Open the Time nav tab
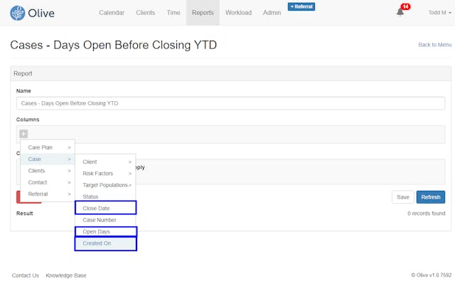Image resolution: width=455 pixels, height=294 pixels. (x=173, y=13)
